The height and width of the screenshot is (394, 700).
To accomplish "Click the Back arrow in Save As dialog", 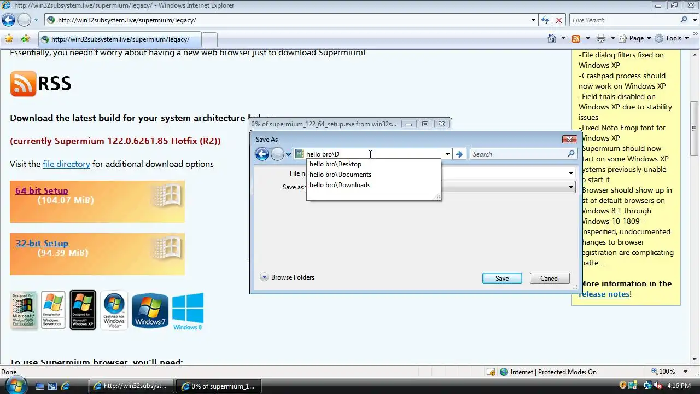I will (x=262, y=154).
